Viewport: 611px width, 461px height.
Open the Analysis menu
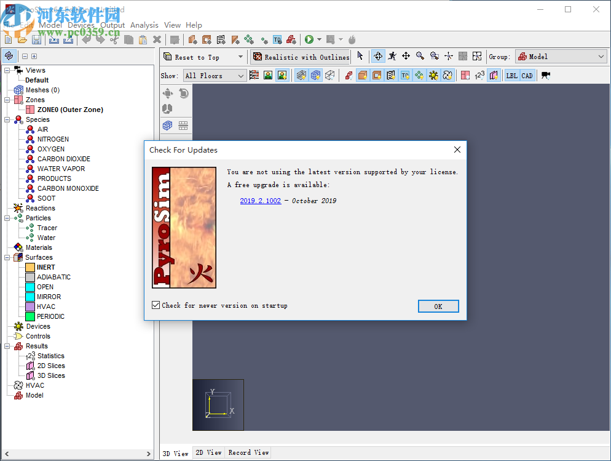[144, 25]
